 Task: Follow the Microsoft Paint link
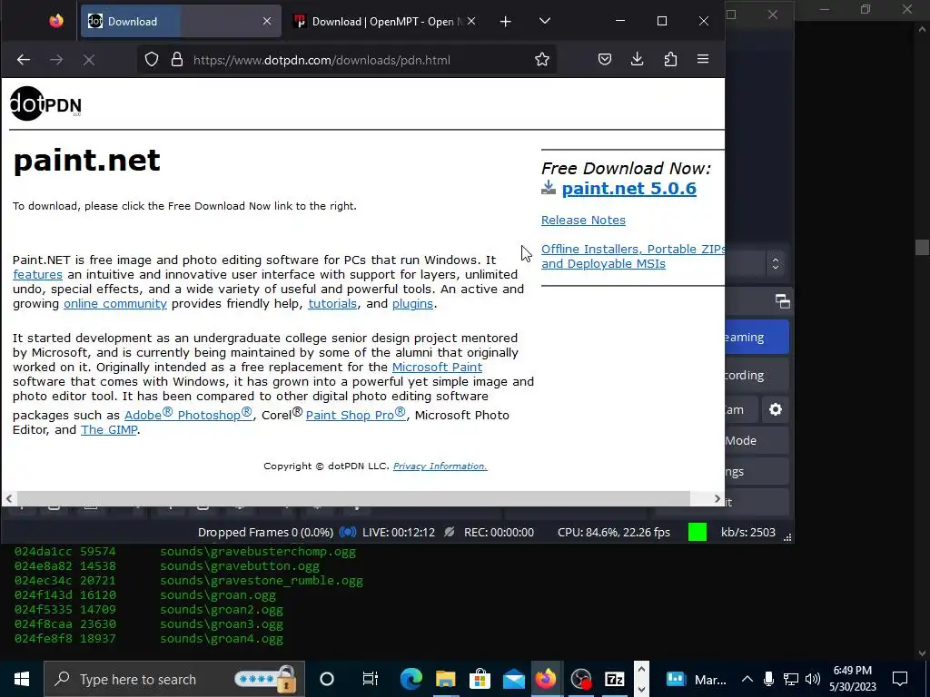coord(437,367)
